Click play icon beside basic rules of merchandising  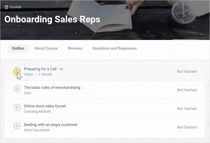click(x=17, y=89)
